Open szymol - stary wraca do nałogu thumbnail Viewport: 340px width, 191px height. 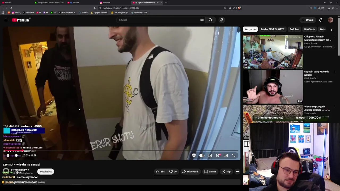[273, 86]
